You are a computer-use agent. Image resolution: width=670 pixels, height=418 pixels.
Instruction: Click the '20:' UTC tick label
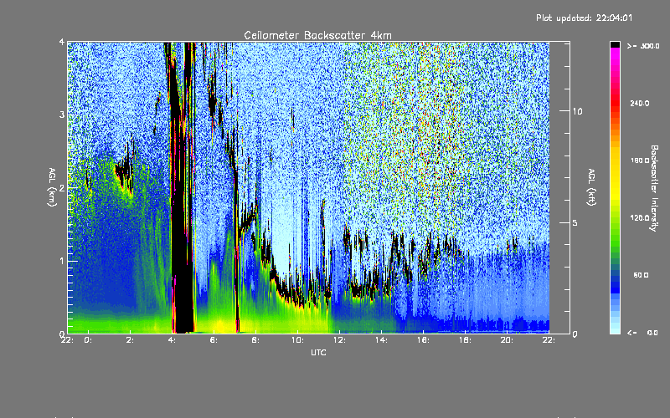click(507, 340)
